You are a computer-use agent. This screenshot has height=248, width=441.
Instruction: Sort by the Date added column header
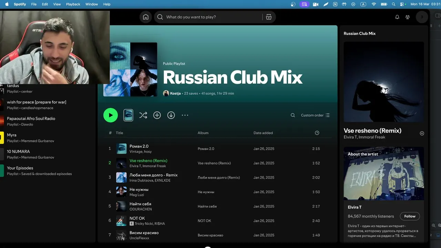pos(263,133)
